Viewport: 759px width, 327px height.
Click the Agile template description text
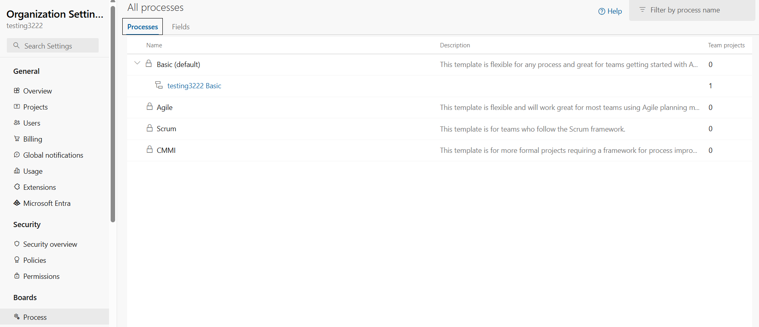click(x=569, y=108)
